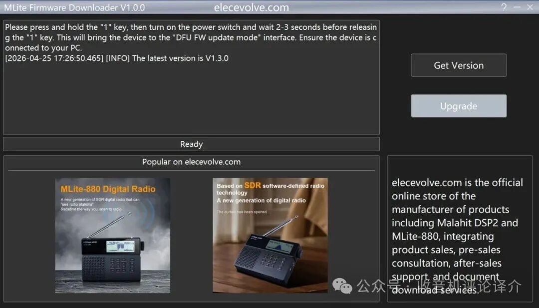Click the orange 'SDR' text in second image
Viewport: 539px width, 308px height.
click(x=252, y=186)
